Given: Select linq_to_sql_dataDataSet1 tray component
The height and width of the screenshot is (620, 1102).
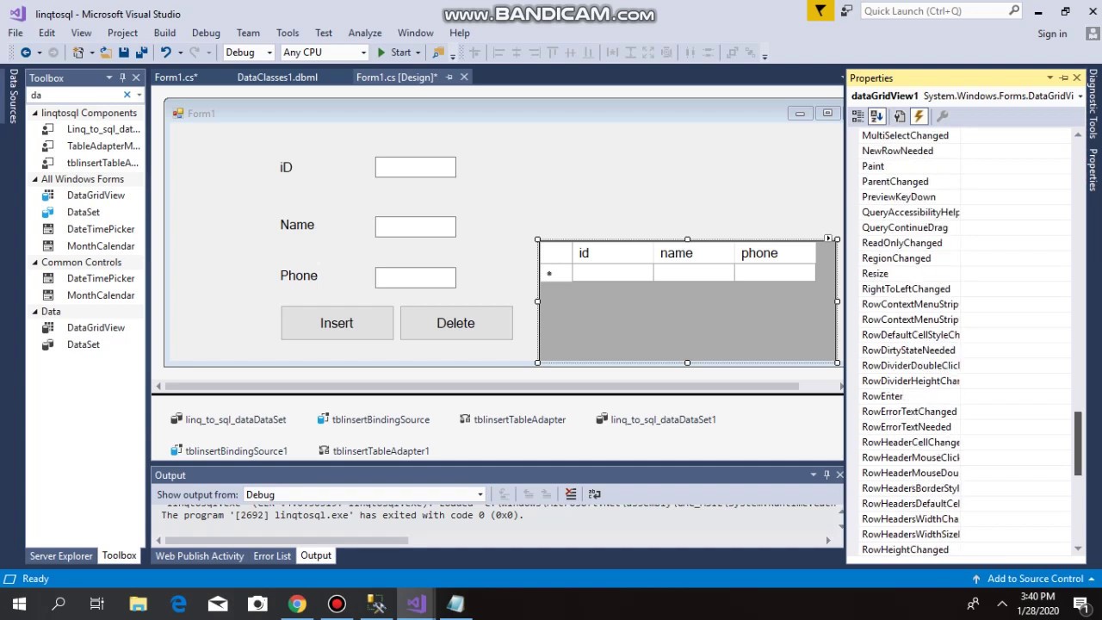Looking at the screenshot, I should coord(656,419).
